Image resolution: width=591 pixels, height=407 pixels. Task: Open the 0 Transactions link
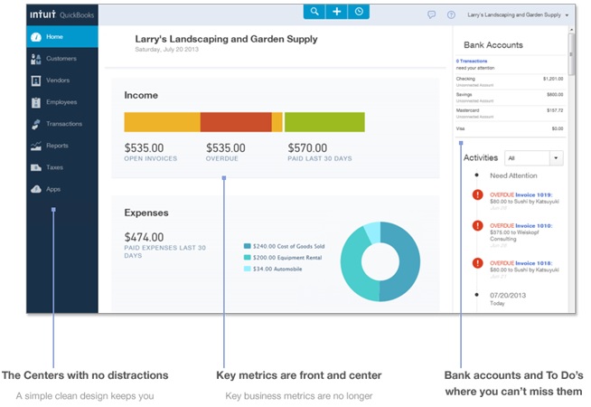tap(472, 62)
